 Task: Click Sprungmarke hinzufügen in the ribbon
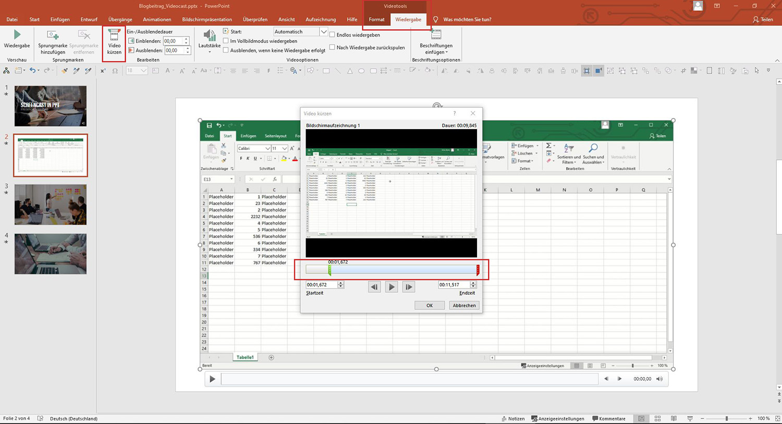[x=53, y=42]
